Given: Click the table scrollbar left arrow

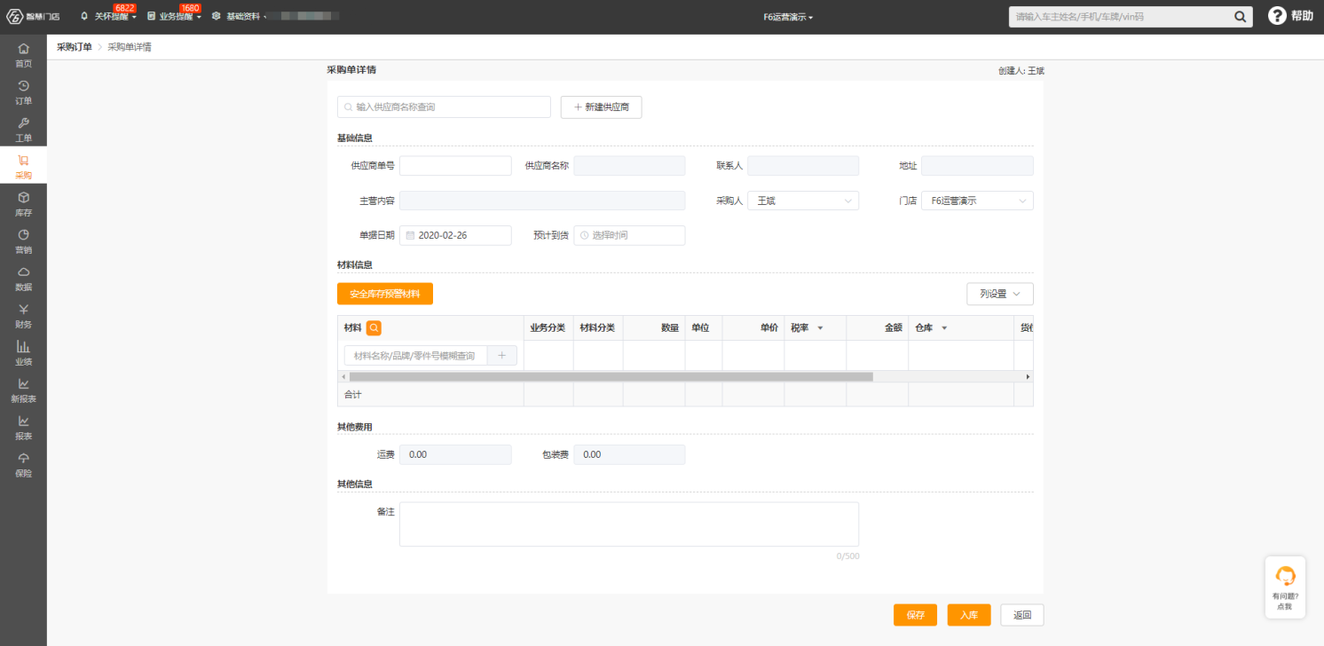Looking at the screenshot, I should (x=343, y=377).
